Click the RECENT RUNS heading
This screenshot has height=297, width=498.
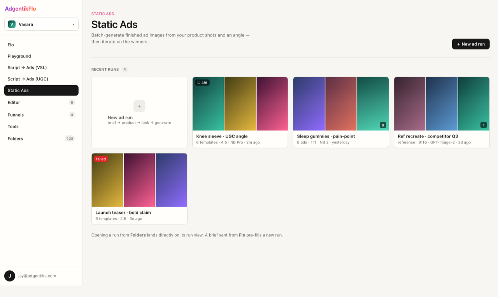pos(105,70)
